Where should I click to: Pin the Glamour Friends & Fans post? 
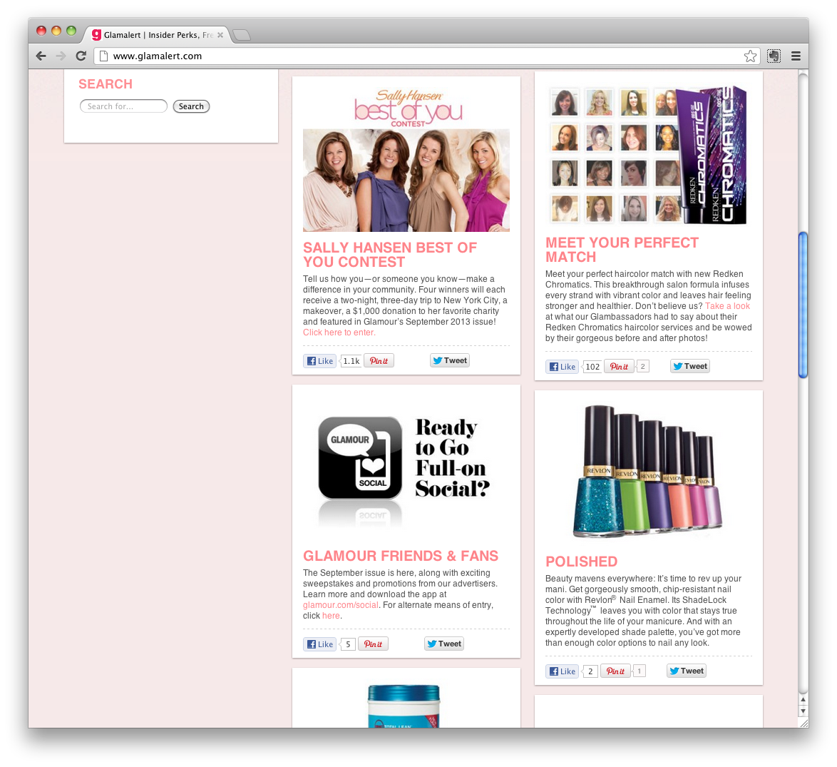[x=373, y=644]
